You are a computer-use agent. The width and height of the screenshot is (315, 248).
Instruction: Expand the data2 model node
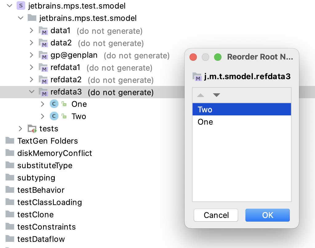click(31, 43)
